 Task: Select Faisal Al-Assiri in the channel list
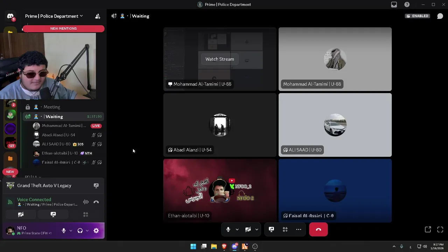(x=67, y=162)
